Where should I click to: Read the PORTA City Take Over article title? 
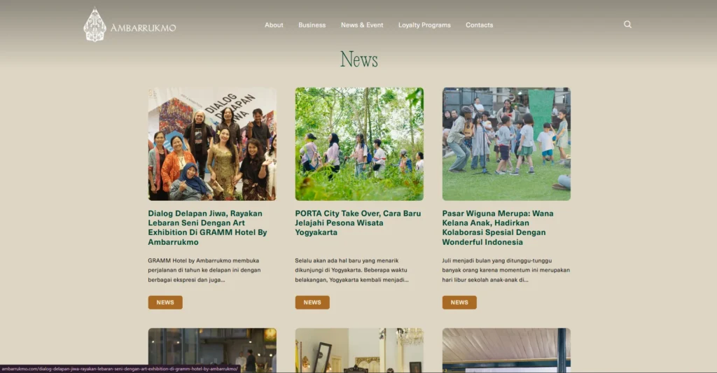coord(358,223)
